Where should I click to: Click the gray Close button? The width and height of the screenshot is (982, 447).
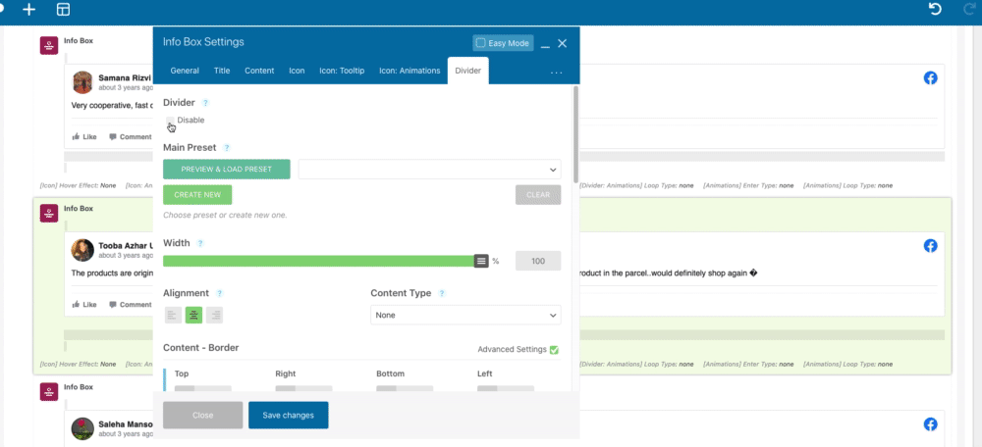[203, 415]
